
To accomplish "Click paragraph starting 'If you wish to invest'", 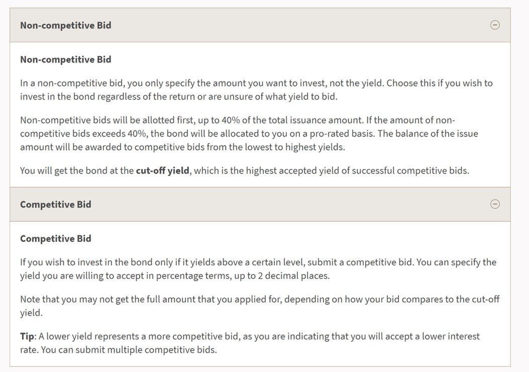I will 258,269.
